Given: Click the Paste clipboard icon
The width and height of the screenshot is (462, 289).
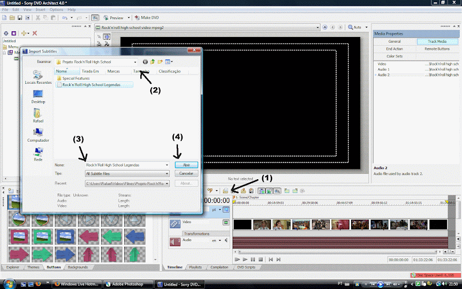Looking at the screenshot, I should coord(53,18).
